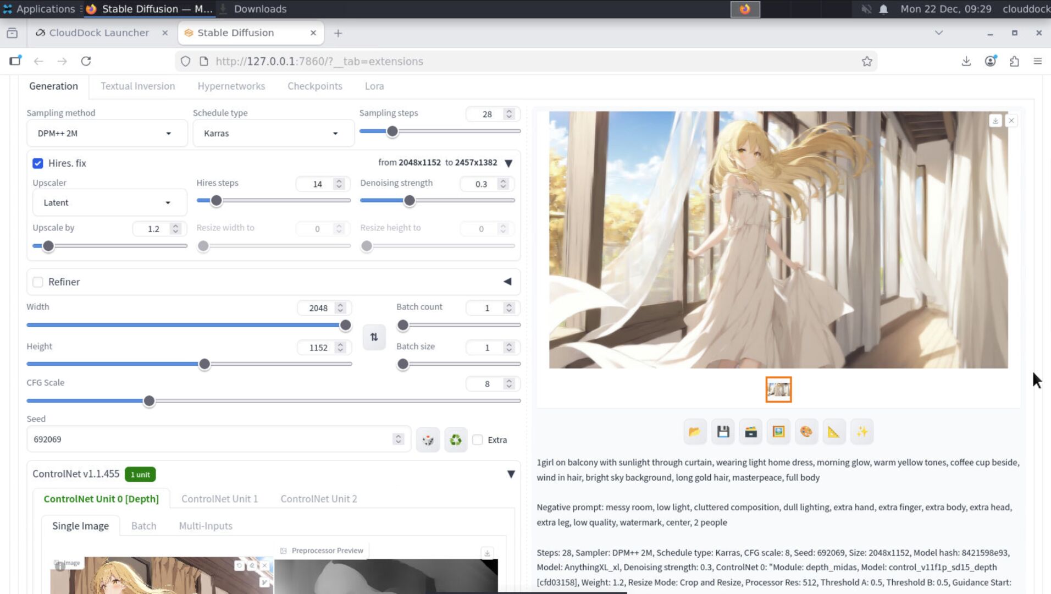Click the sparkle hires upscale icon
The image size is (1051, 594).
(x=861, y=432)
